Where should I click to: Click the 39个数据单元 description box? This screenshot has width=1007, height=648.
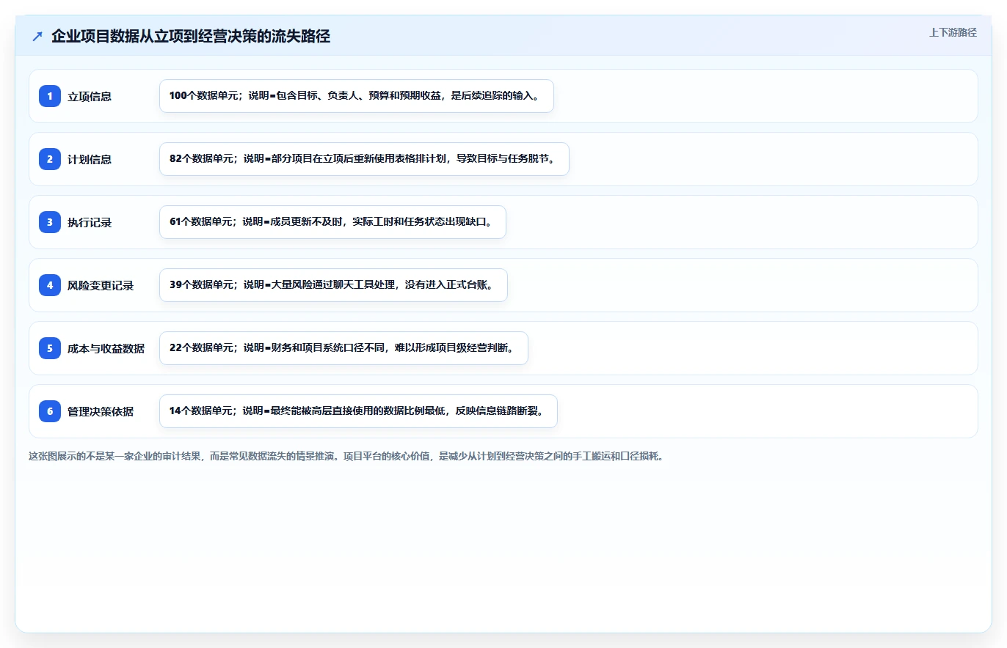pos(333,285)
